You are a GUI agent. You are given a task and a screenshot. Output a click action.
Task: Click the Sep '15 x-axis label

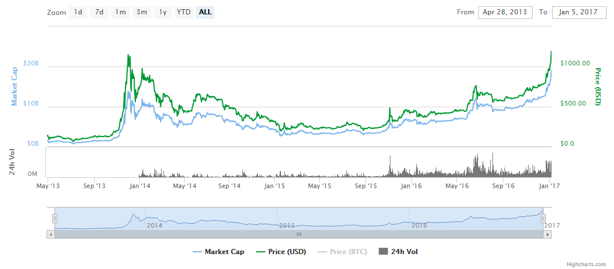365,186
